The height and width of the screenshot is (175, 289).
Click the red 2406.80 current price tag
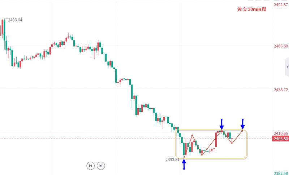click(x=281, y=139)
